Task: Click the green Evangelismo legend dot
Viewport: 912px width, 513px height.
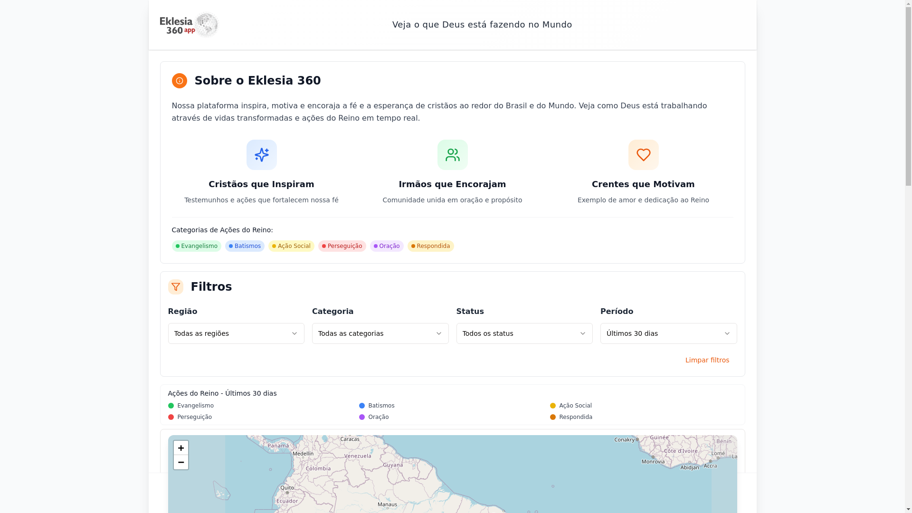Action: pos(171,406)
